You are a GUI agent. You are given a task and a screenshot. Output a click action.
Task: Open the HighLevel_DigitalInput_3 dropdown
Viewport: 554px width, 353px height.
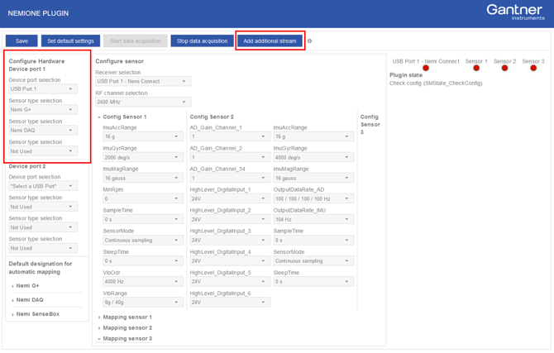pyautogui.click(x=230, y=241)
